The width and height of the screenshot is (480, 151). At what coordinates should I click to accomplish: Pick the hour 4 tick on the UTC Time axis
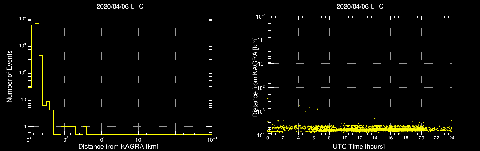click(x=298, y=138)
